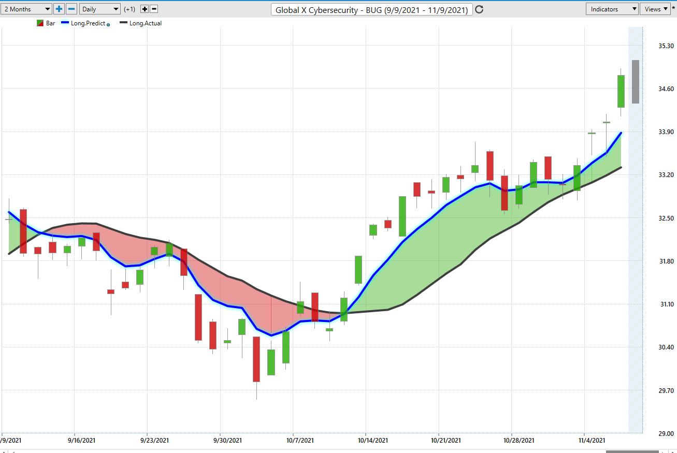
Task: Click the 9/16/2021 date axis label
Action: tap(81, 440)
